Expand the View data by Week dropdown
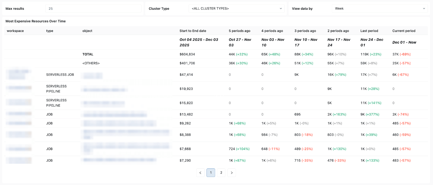433x185 pixels. (379, 9)
